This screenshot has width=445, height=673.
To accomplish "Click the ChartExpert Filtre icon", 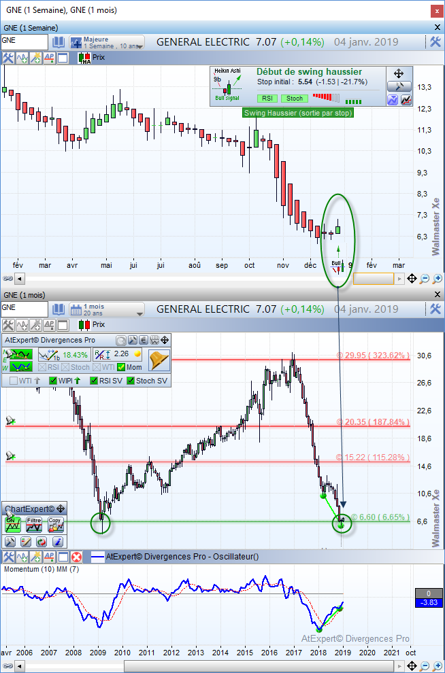I will click(35, 525).
